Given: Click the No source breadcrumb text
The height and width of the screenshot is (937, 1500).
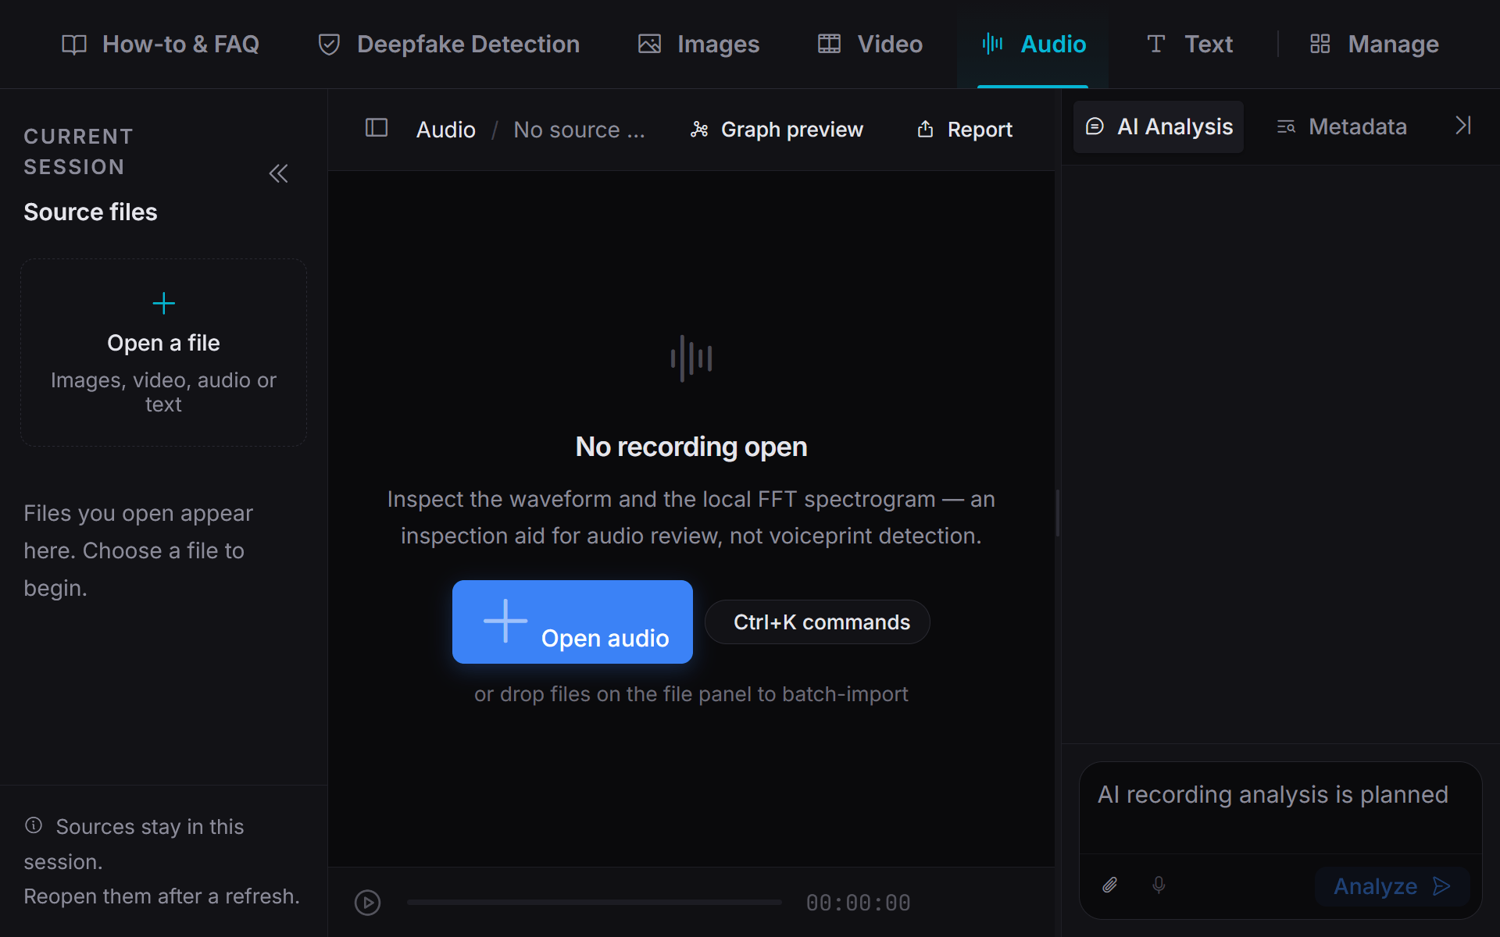Looking at the screenshot, I should pos(579,130).
